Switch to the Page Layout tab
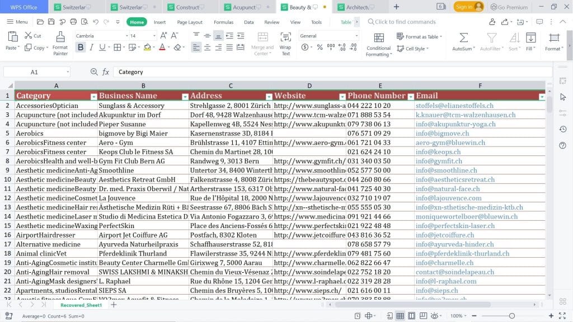573x322 pixels. (x=190, y=22)
